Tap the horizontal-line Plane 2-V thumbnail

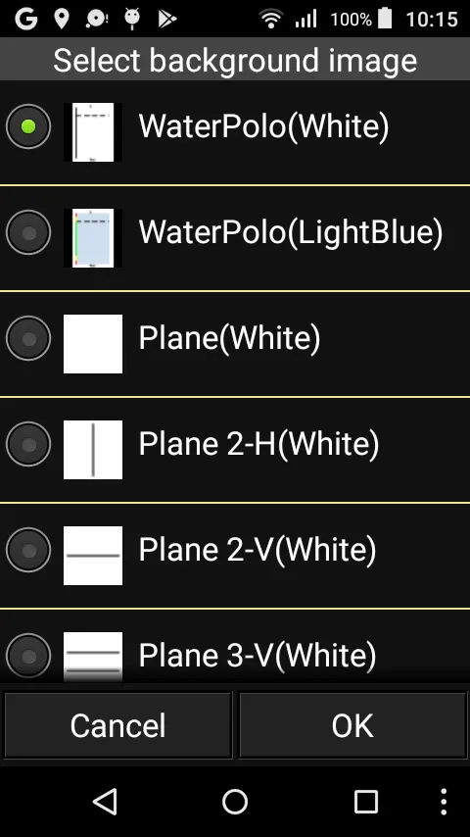click(93, 555)
